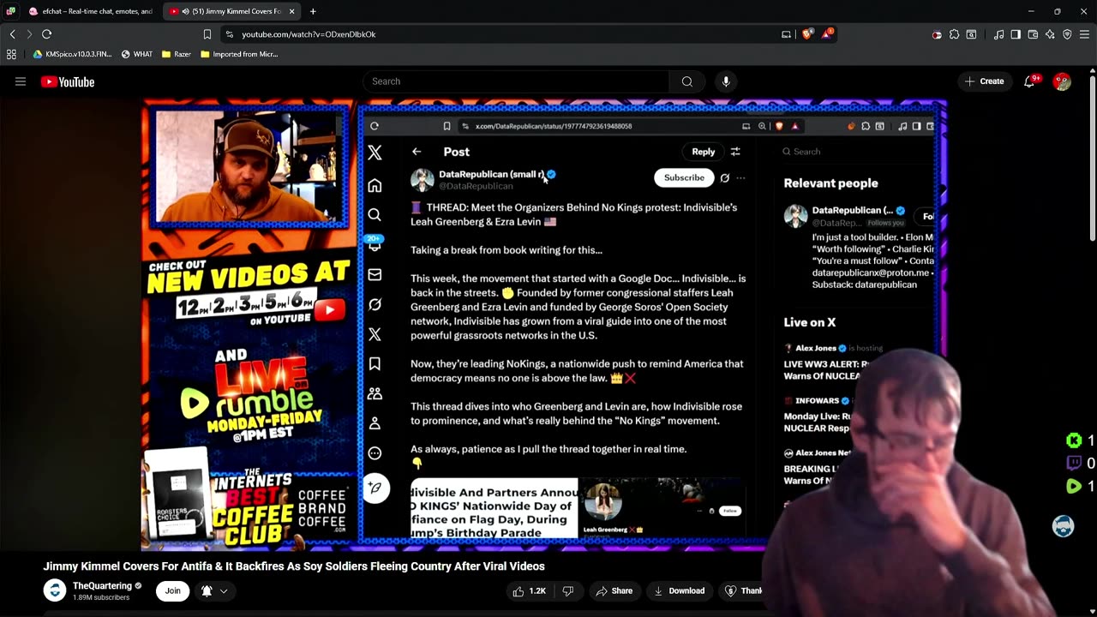Click the install app icon in address bar
Image resolution: width=1097 pixels, height=617 pixels.
(786, 34)
